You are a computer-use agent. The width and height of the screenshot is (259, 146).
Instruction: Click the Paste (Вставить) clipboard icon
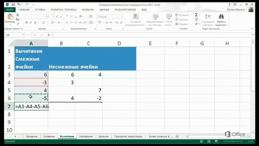[10, 17]
